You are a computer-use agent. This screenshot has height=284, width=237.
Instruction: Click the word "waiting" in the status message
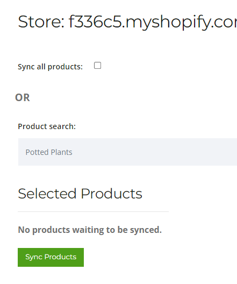tap(88, 230)
